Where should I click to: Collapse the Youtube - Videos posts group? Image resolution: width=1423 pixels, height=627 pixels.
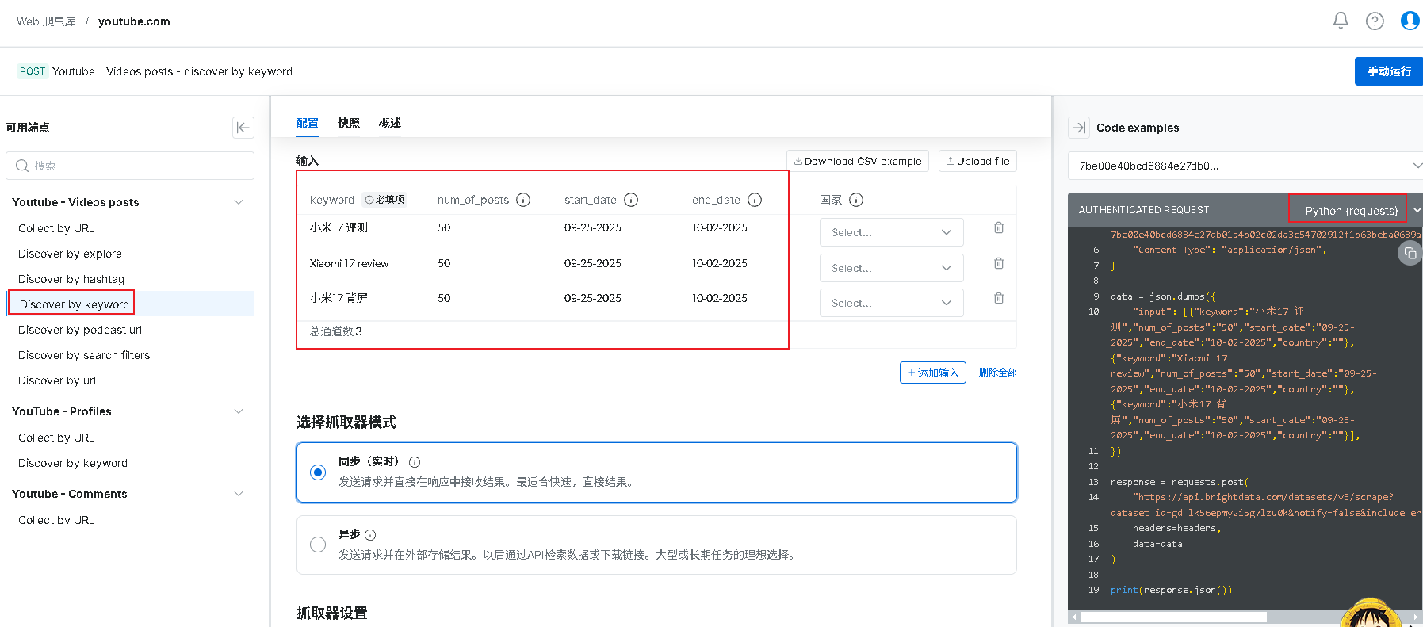pyautogui.click(x=239, y=202)
